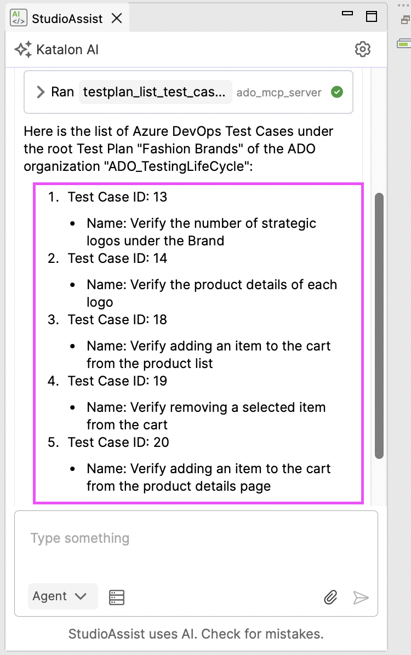The height and width of the screenshot is (655, 411).
Task: Send the message with the send arrow icon
Action: [362, 599]
